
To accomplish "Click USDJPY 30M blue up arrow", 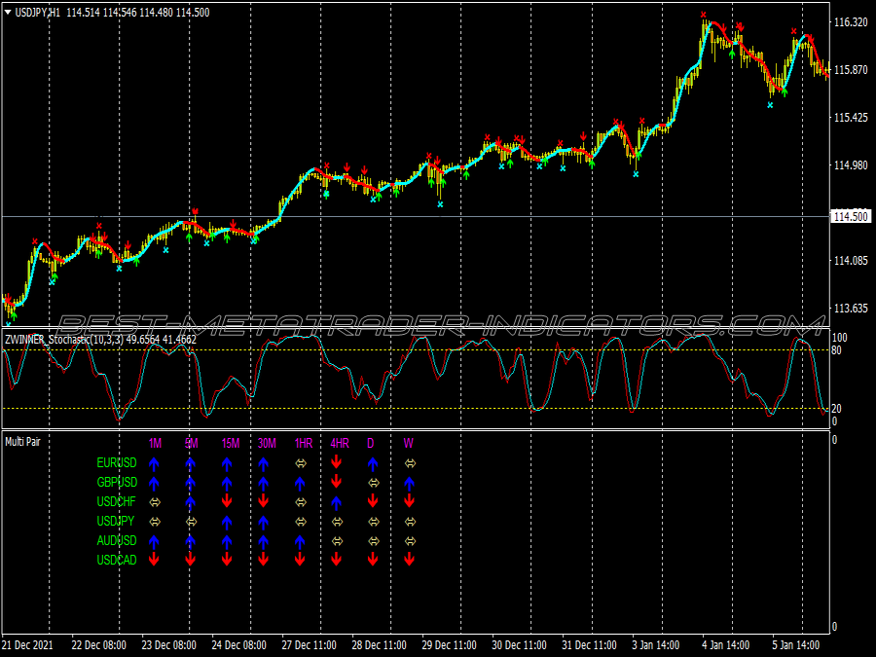I will pyautogui.click(x=264, y=522).
